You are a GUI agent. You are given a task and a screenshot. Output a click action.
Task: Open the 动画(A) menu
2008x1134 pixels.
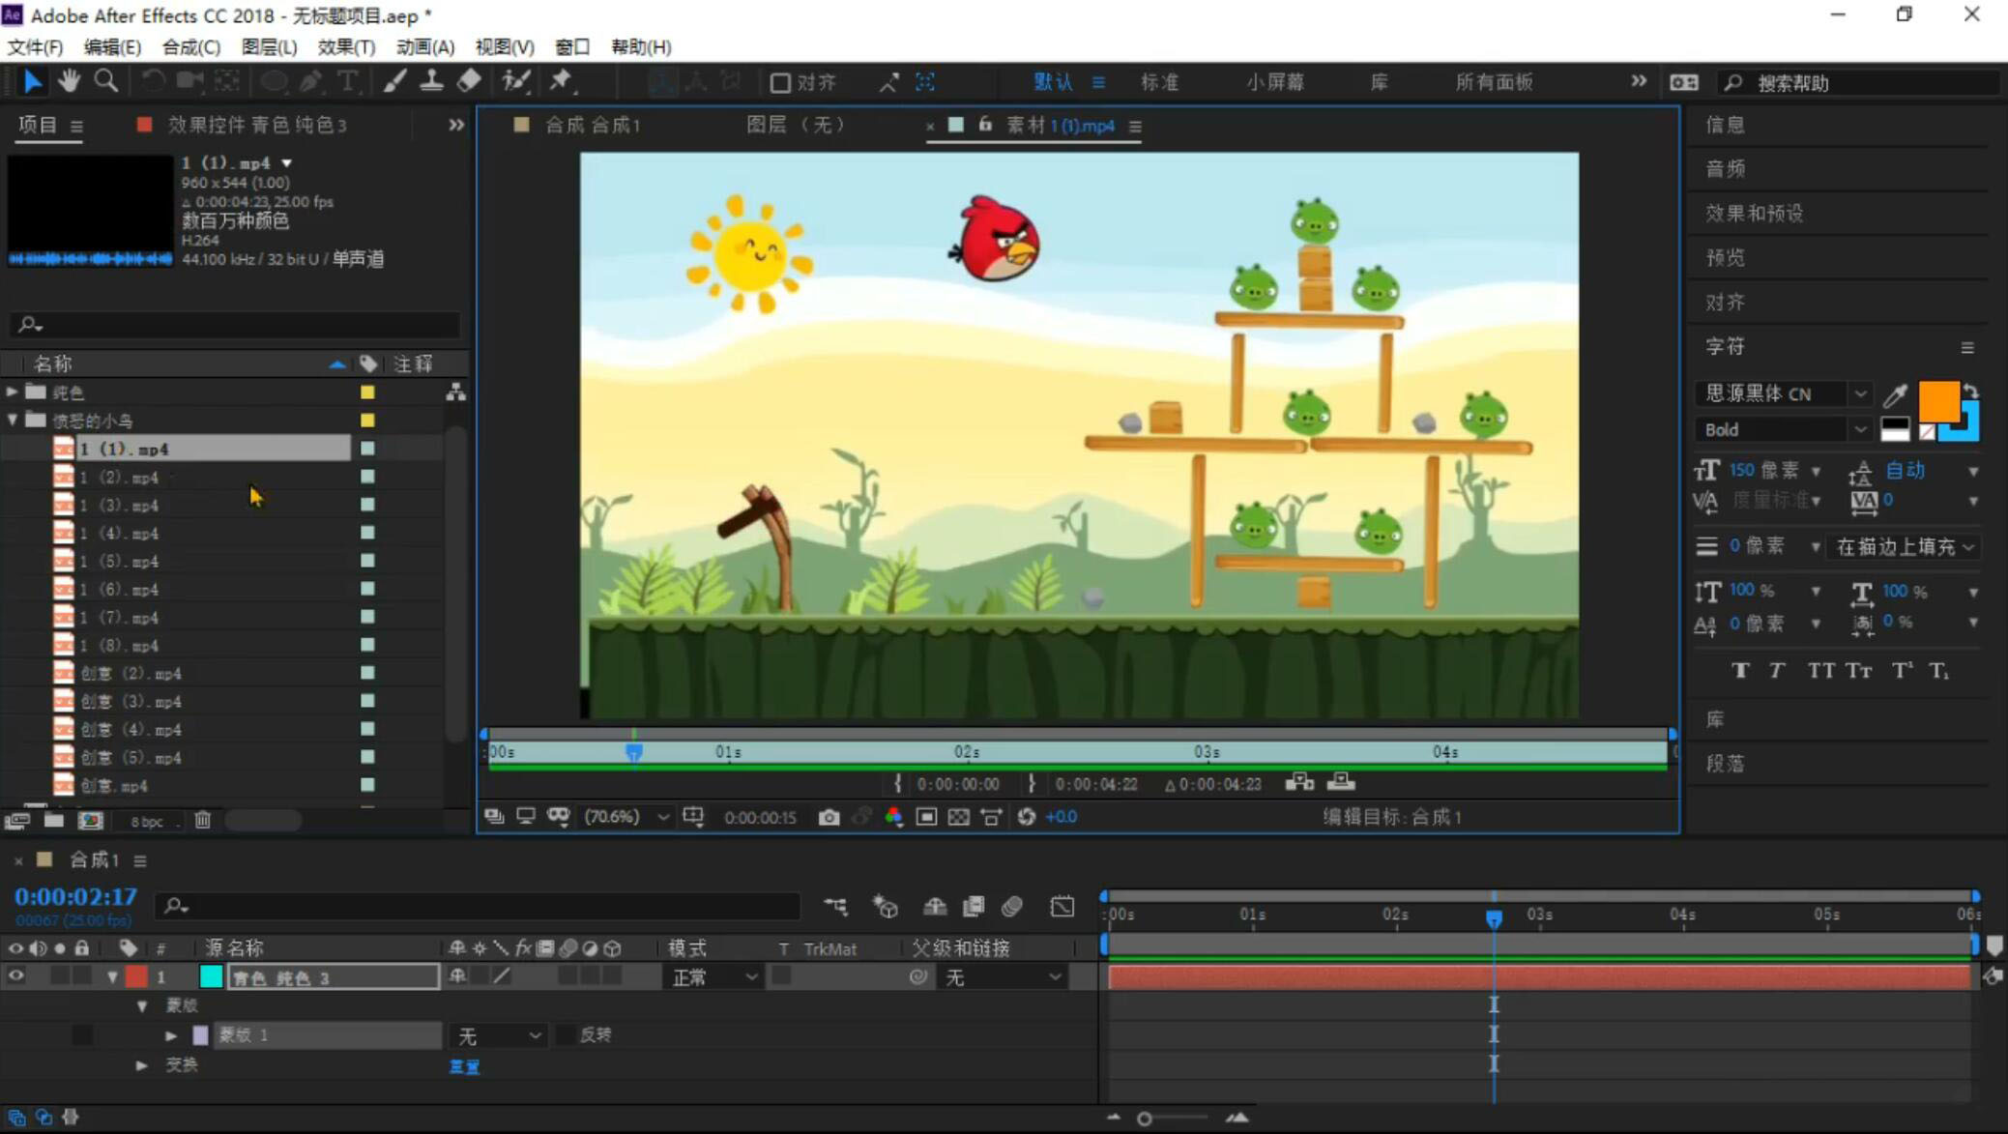pyautogui.click(x=425, y=47)
